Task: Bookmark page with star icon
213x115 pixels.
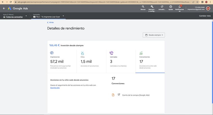Action: [x=198, y=2]
